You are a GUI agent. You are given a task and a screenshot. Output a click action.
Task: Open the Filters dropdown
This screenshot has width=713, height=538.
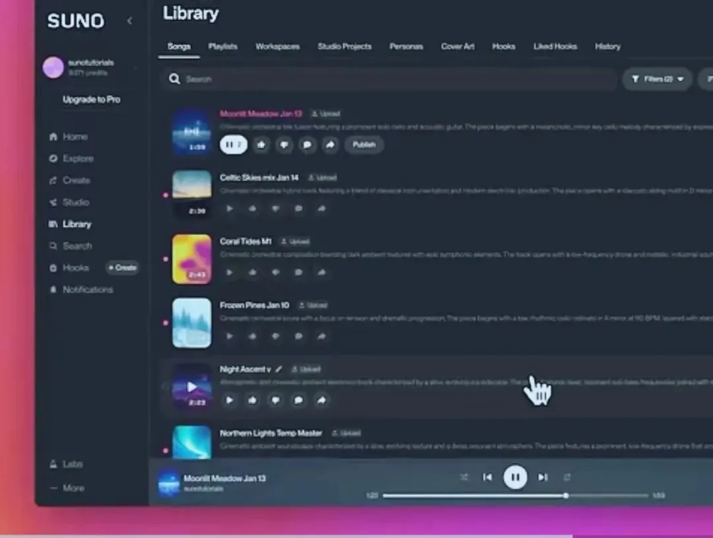click(x=657, y=79)
